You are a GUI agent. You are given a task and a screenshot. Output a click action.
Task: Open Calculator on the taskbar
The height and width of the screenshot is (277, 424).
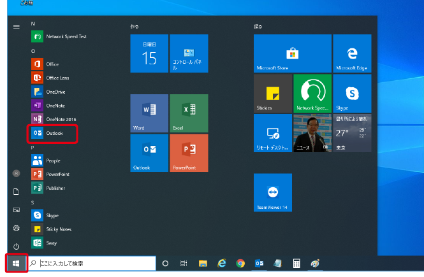pos(296,264)
